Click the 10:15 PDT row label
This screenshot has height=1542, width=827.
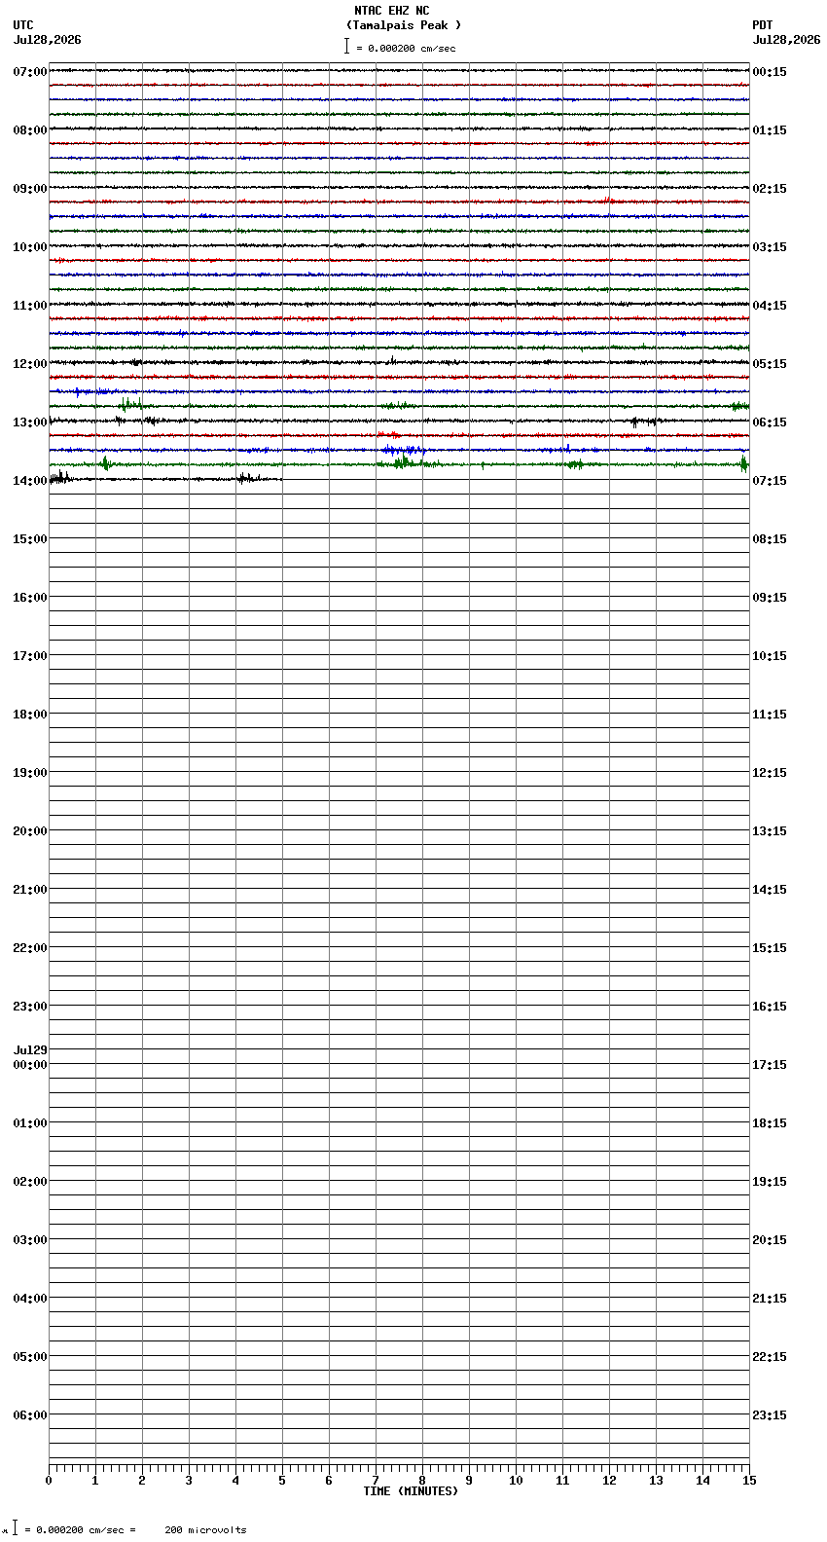pyautogui.click(x=770, y=656)
